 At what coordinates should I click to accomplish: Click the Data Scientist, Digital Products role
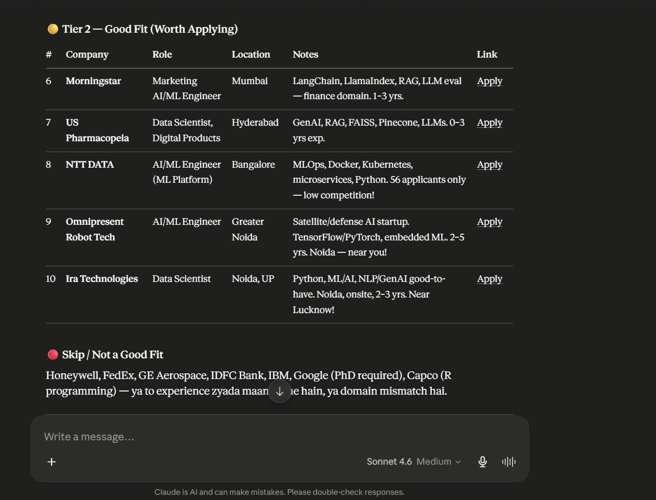[186, 130]
